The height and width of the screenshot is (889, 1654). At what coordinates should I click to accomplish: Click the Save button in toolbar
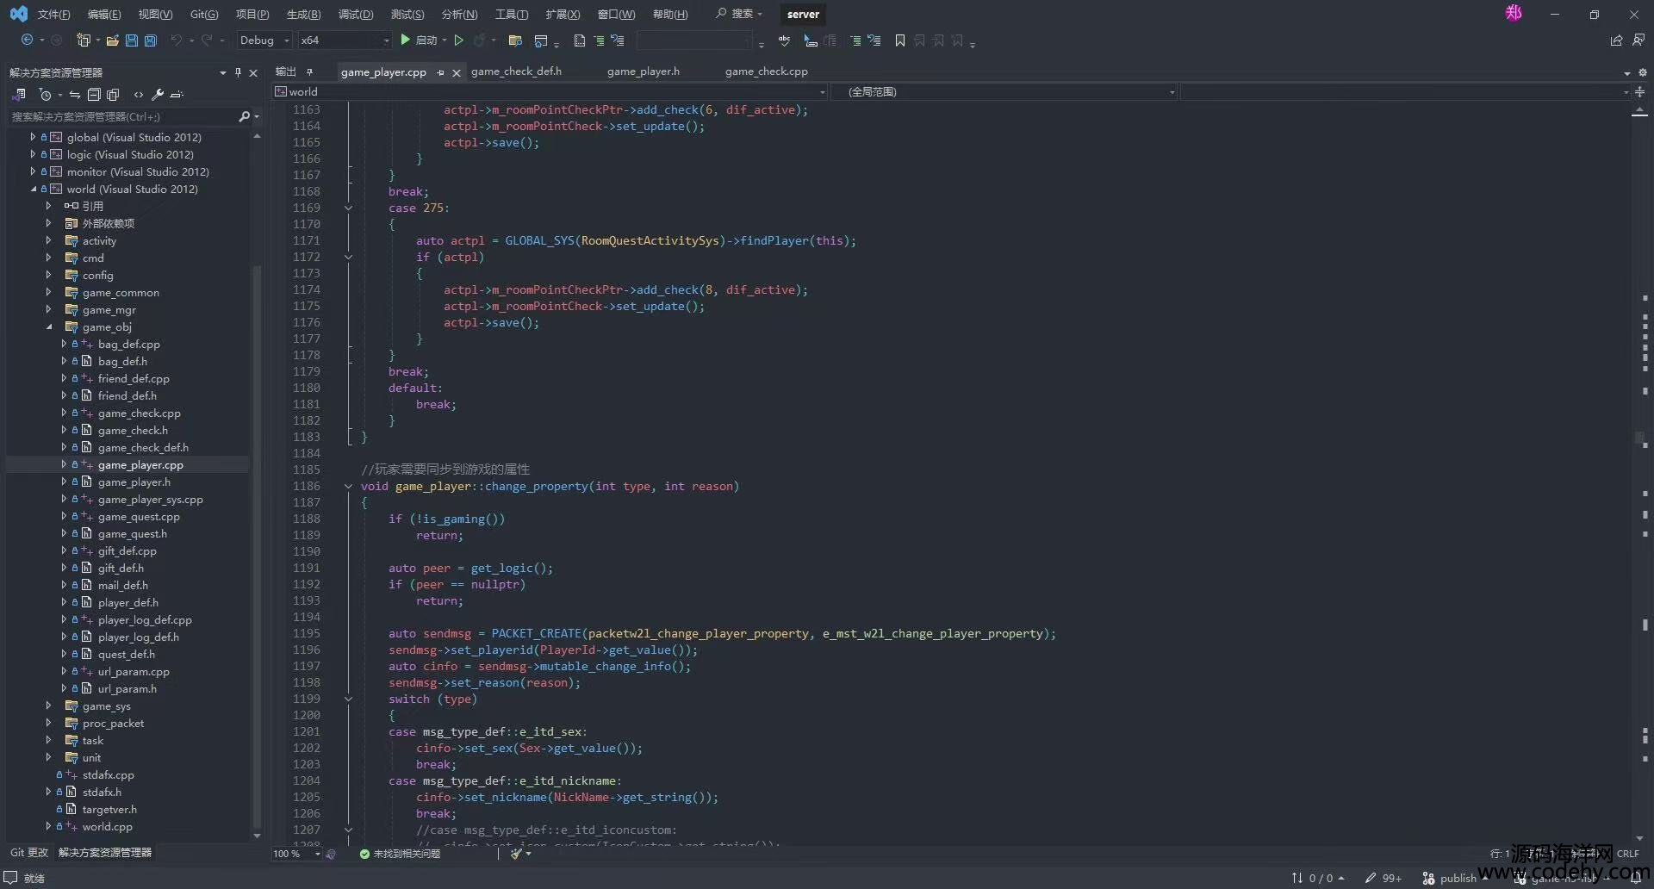tap(132, 40)
